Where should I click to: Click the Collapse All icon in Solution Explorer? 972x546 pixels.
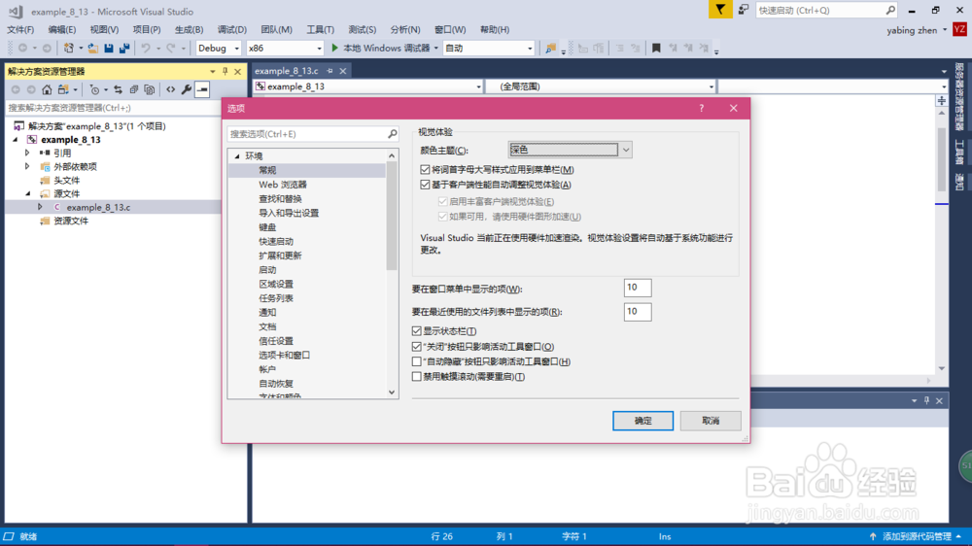pos(134,89)
